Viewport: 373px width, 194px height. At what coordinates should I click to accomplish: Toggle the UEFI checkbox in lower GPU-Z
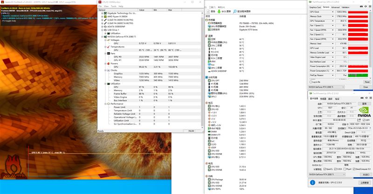pyautogui.click(x=364, y=120)
